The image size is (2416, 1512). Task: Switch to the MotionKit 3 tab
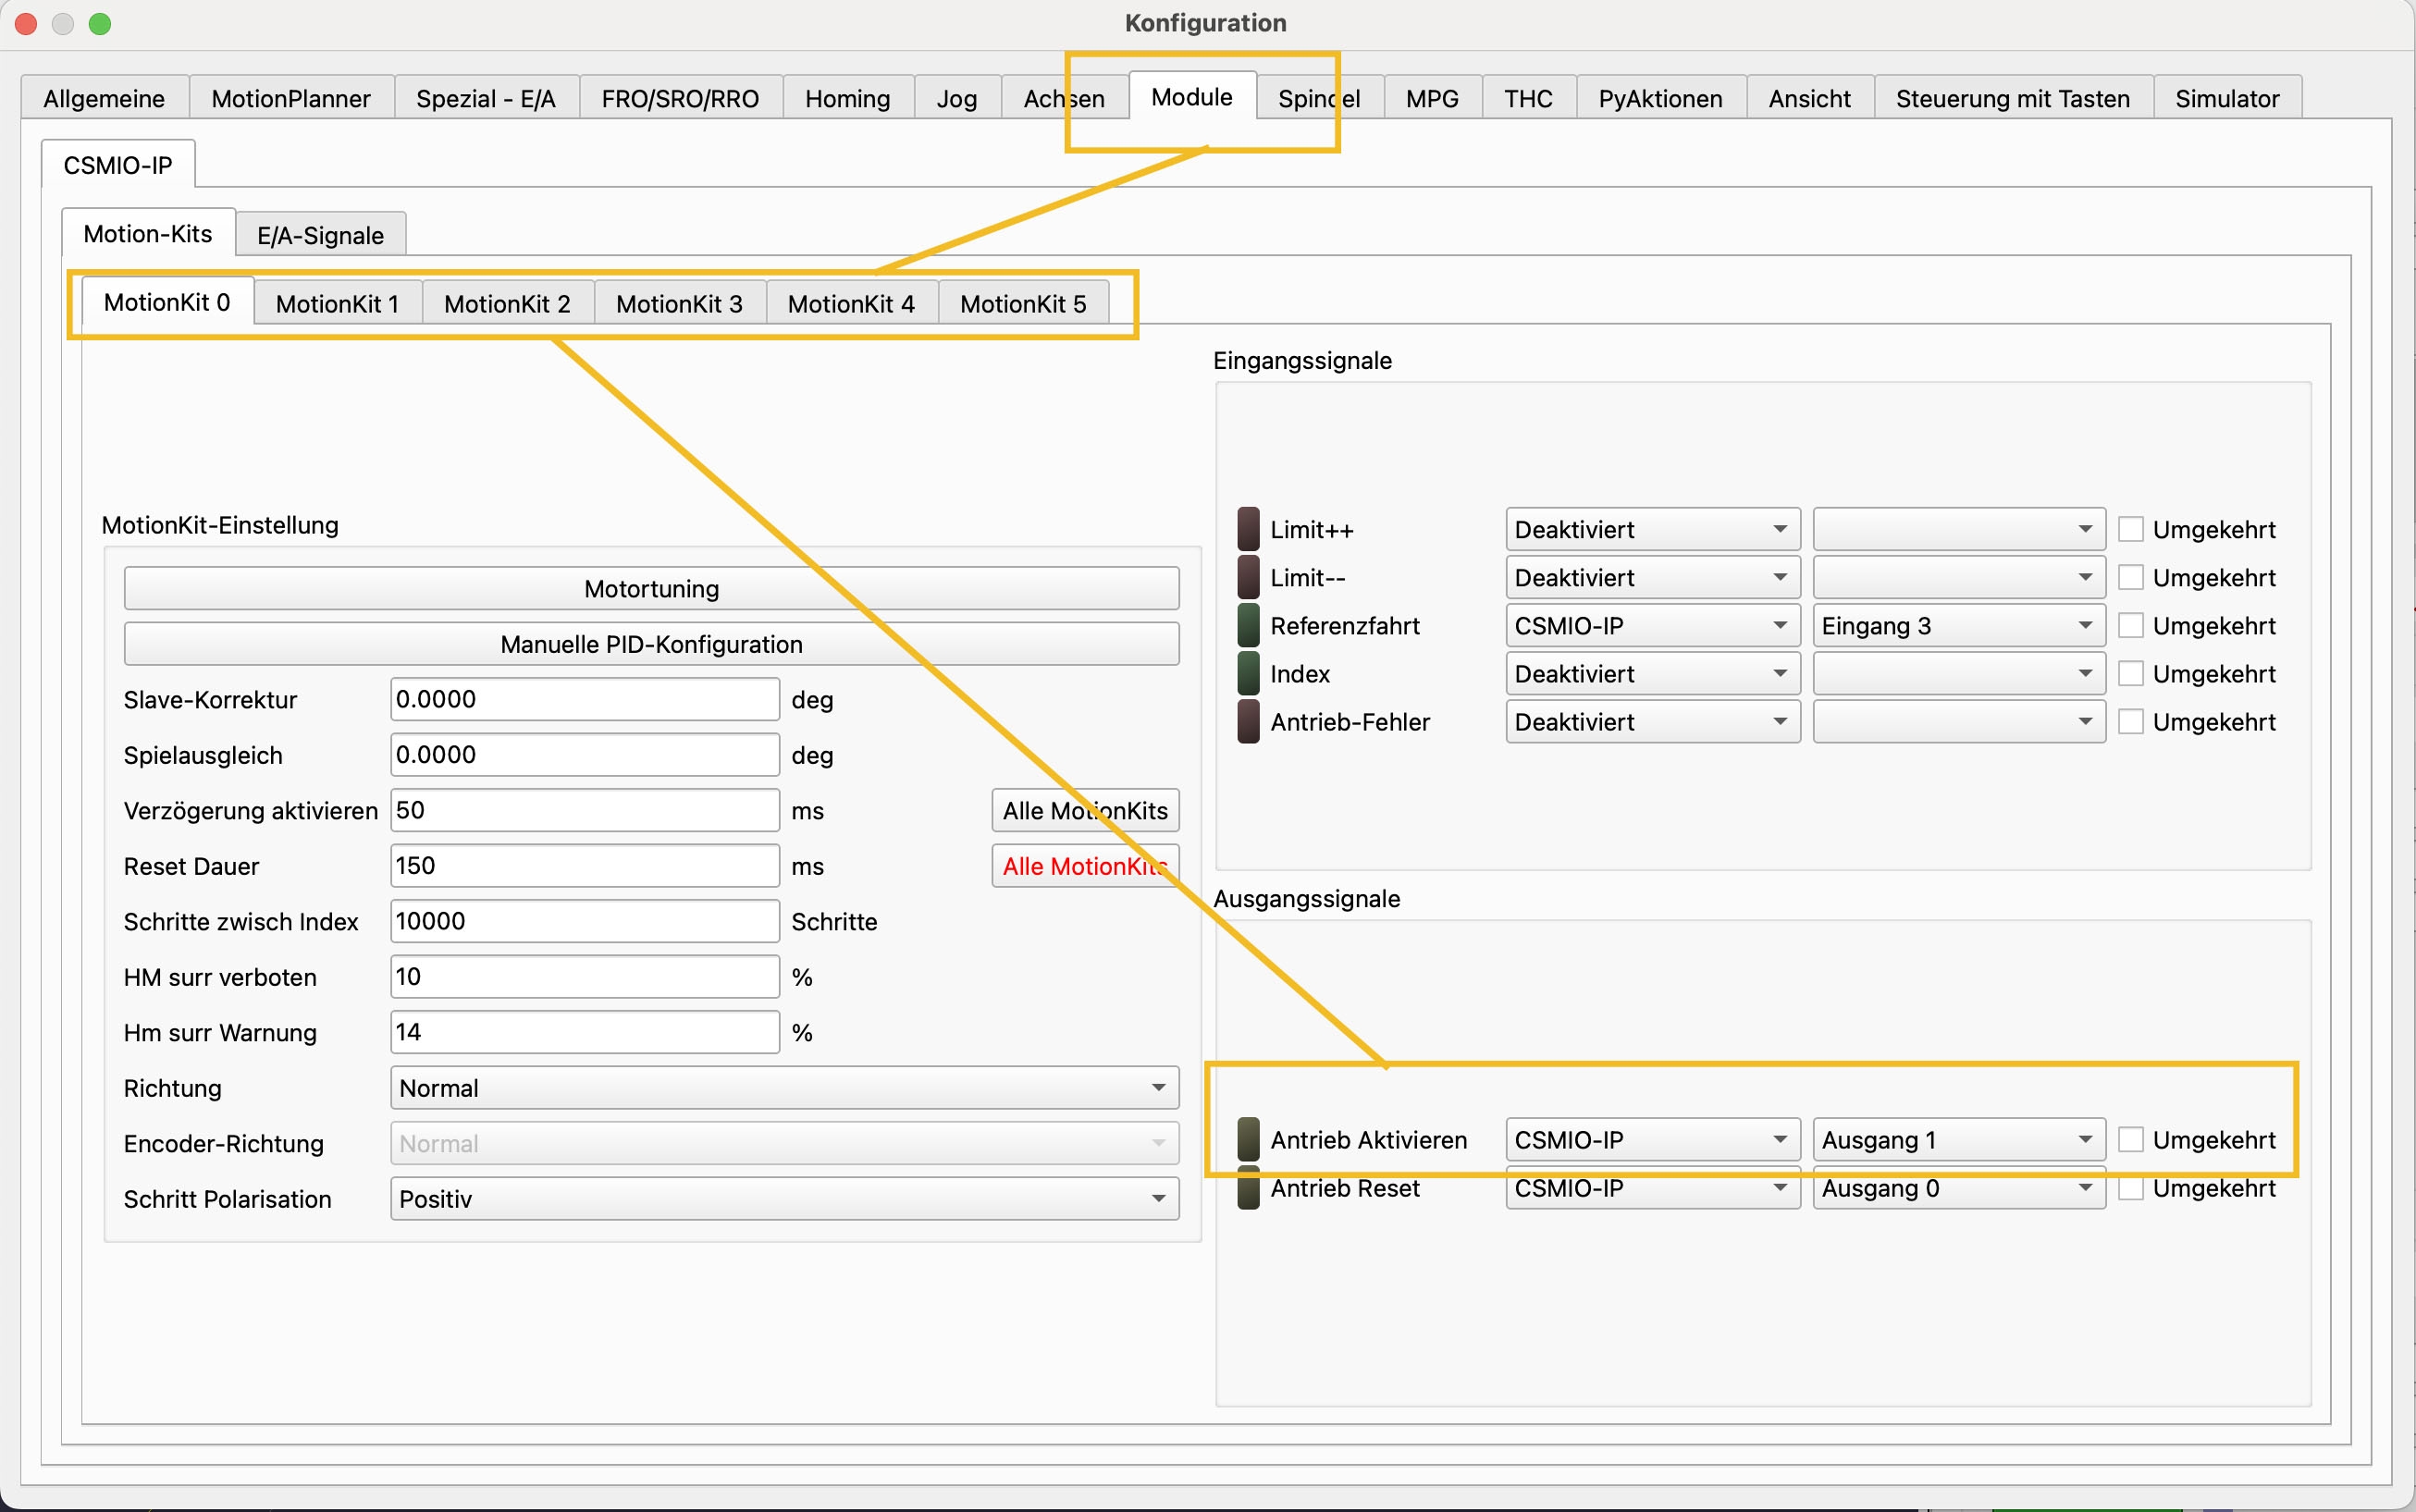point(679,303)
